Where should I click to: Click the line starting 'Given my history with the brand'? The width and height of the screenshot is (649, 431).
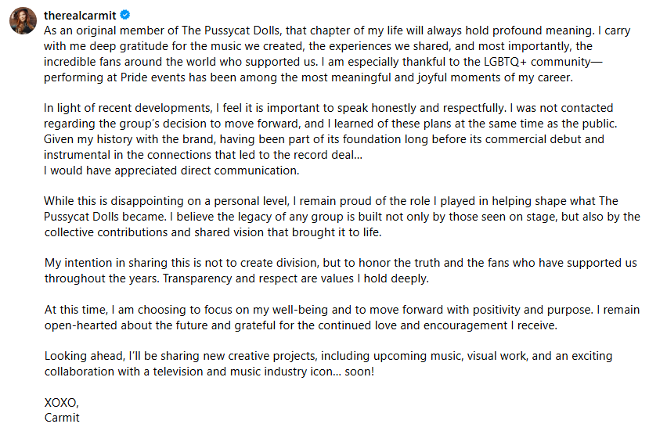click(x=323, y=139)
